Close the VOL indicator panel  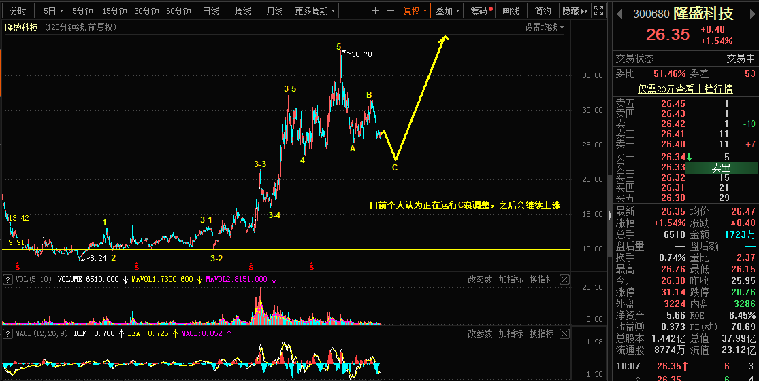(564, 280)
